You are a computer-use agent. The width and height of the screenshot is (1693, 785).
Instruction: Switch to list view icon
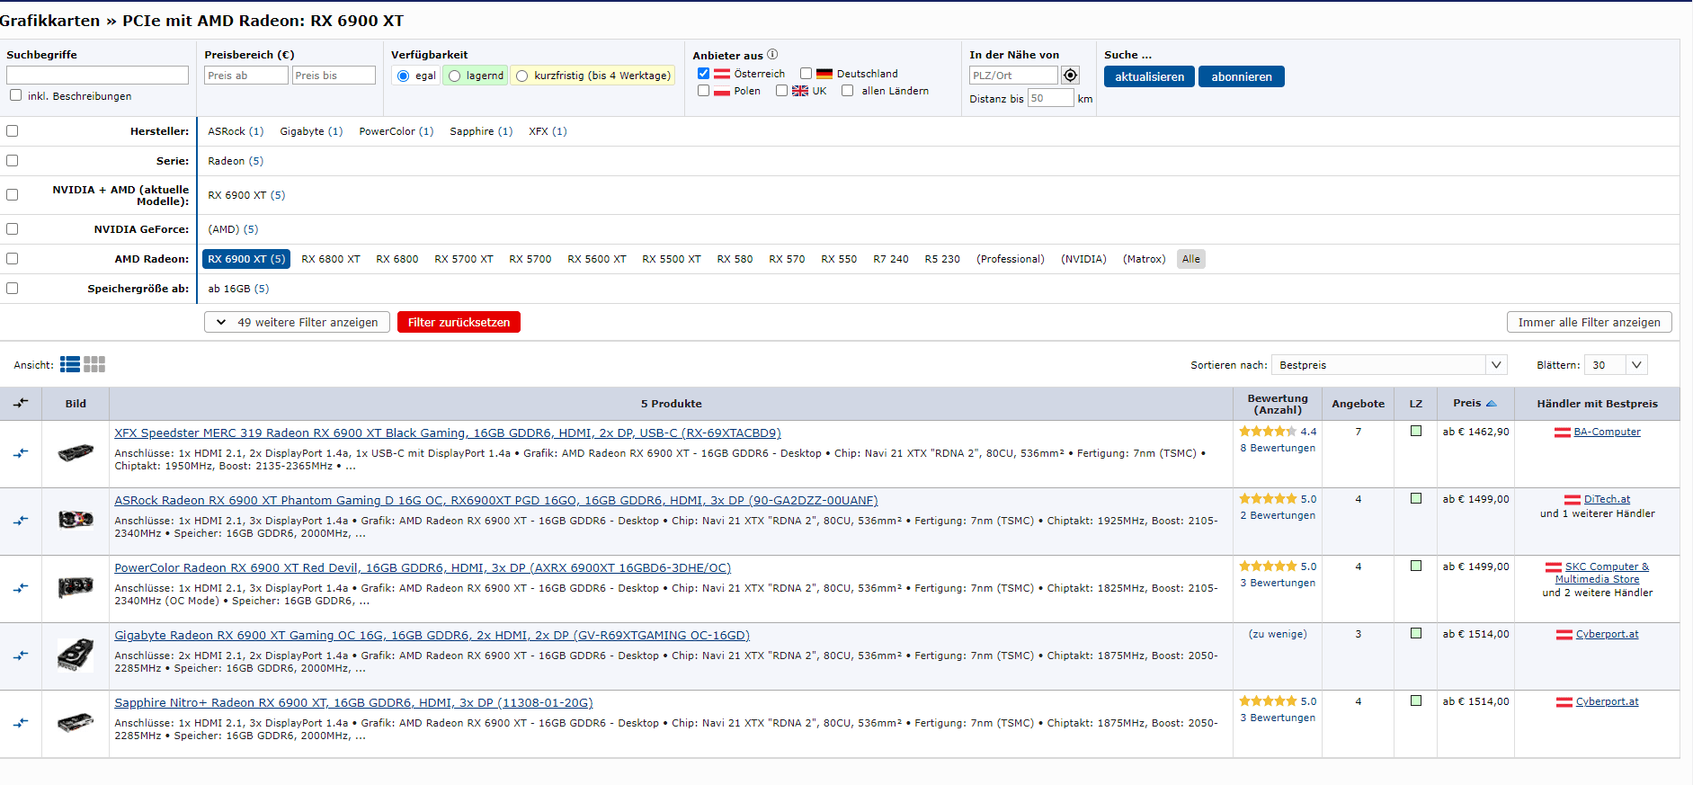[70, 364]
